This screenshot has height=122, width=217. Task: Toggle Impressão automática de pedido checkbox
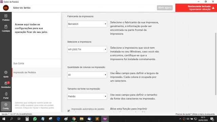(x=68, y=111)
